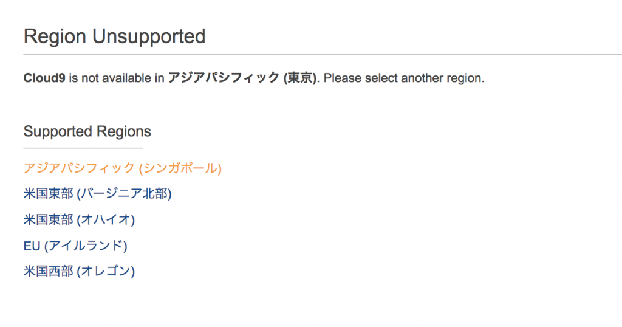
Task: Navigate to the Ireland EU region
Action: pos(75,246)
